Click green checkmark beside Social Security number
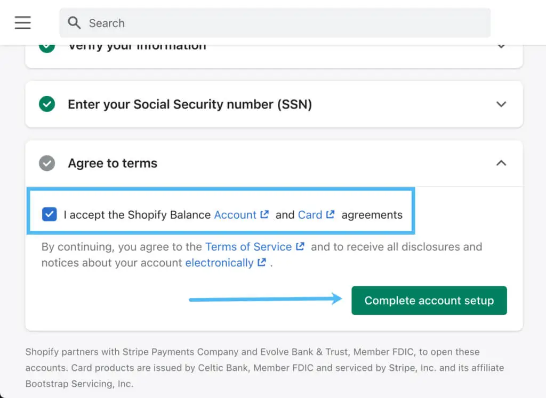This screenshot has width=546, height=398. 47,104
